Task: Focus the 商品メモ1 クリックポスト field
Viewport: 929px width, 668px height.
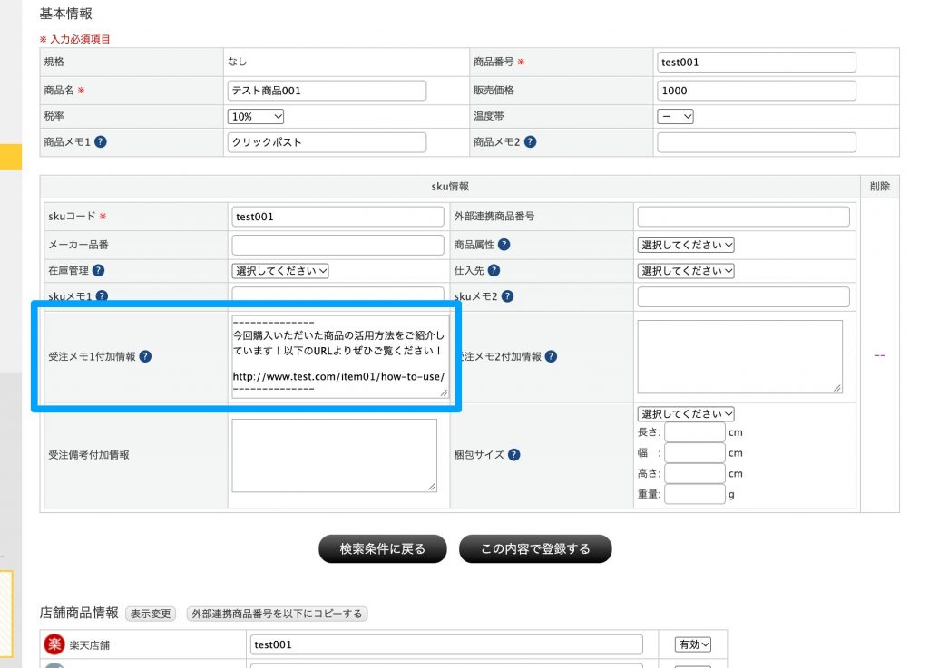Action: (x=327, y=142)
